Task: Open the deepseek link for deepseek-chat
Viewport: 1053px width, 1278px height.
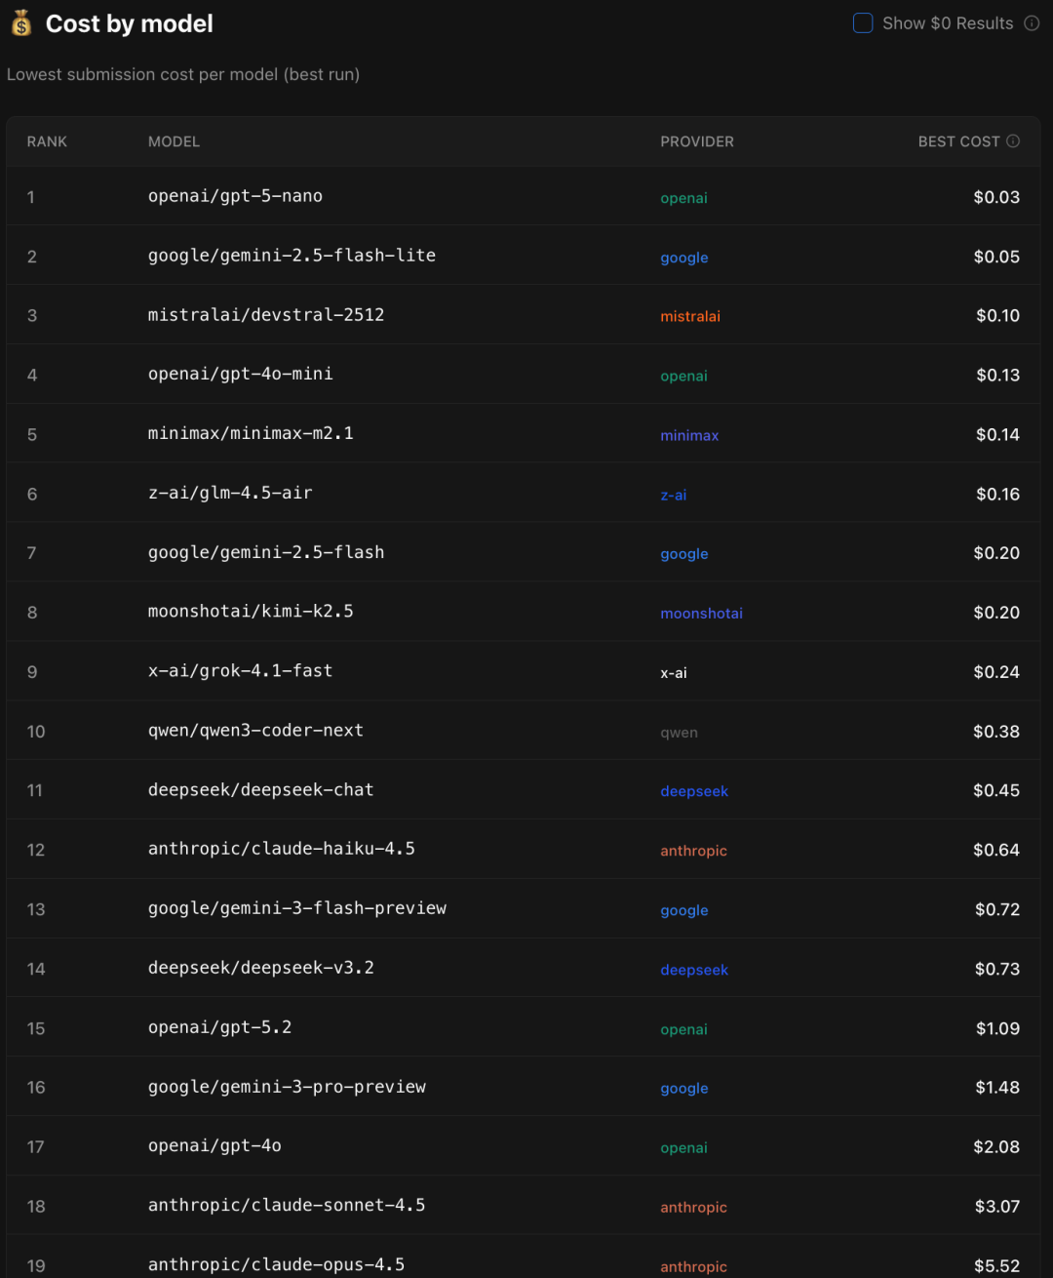Action: click(x=694, y=791)
